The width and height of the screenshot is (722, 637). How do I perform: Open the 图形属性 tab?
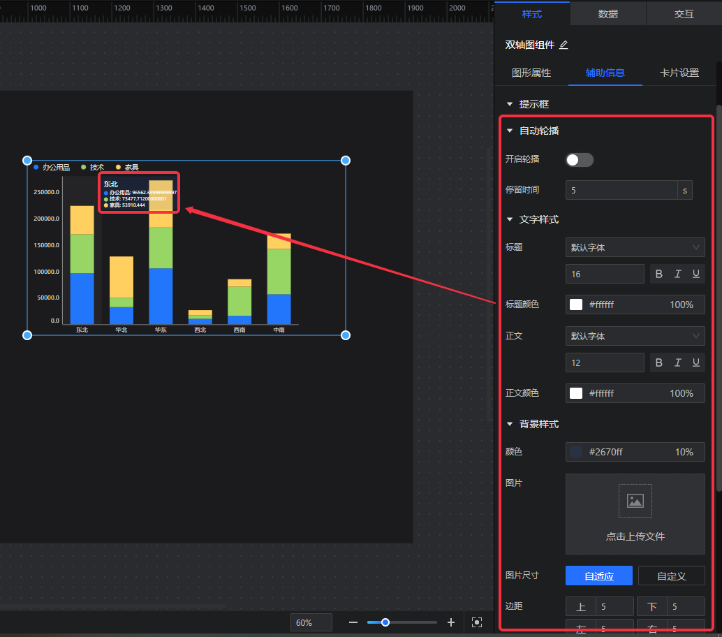pos(531,73)
